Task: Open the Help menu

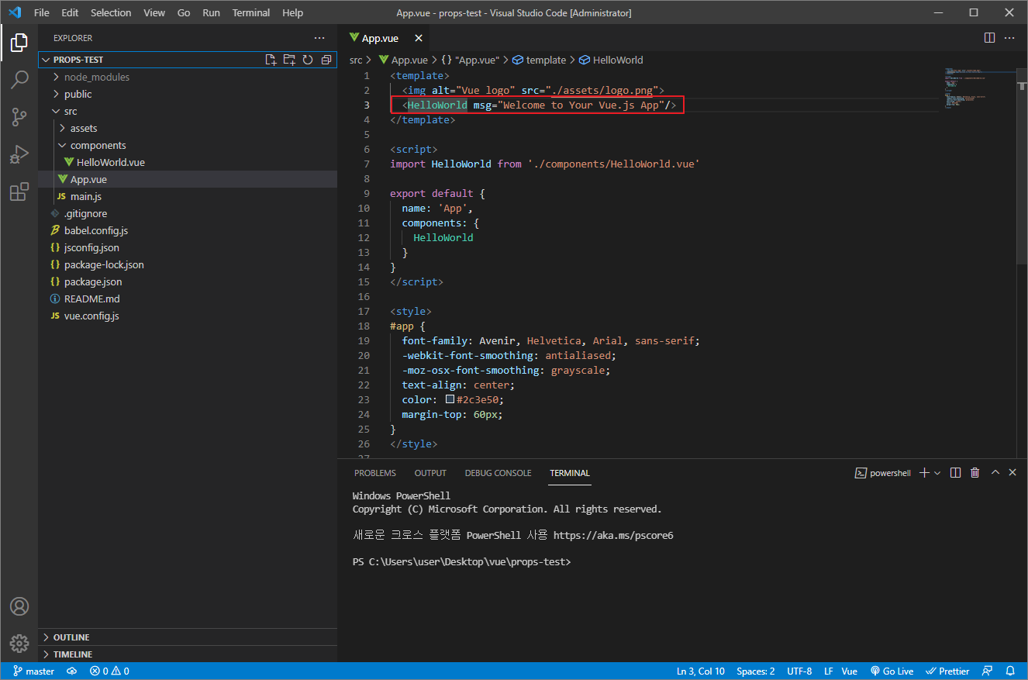Action: [x=293, y=13]
